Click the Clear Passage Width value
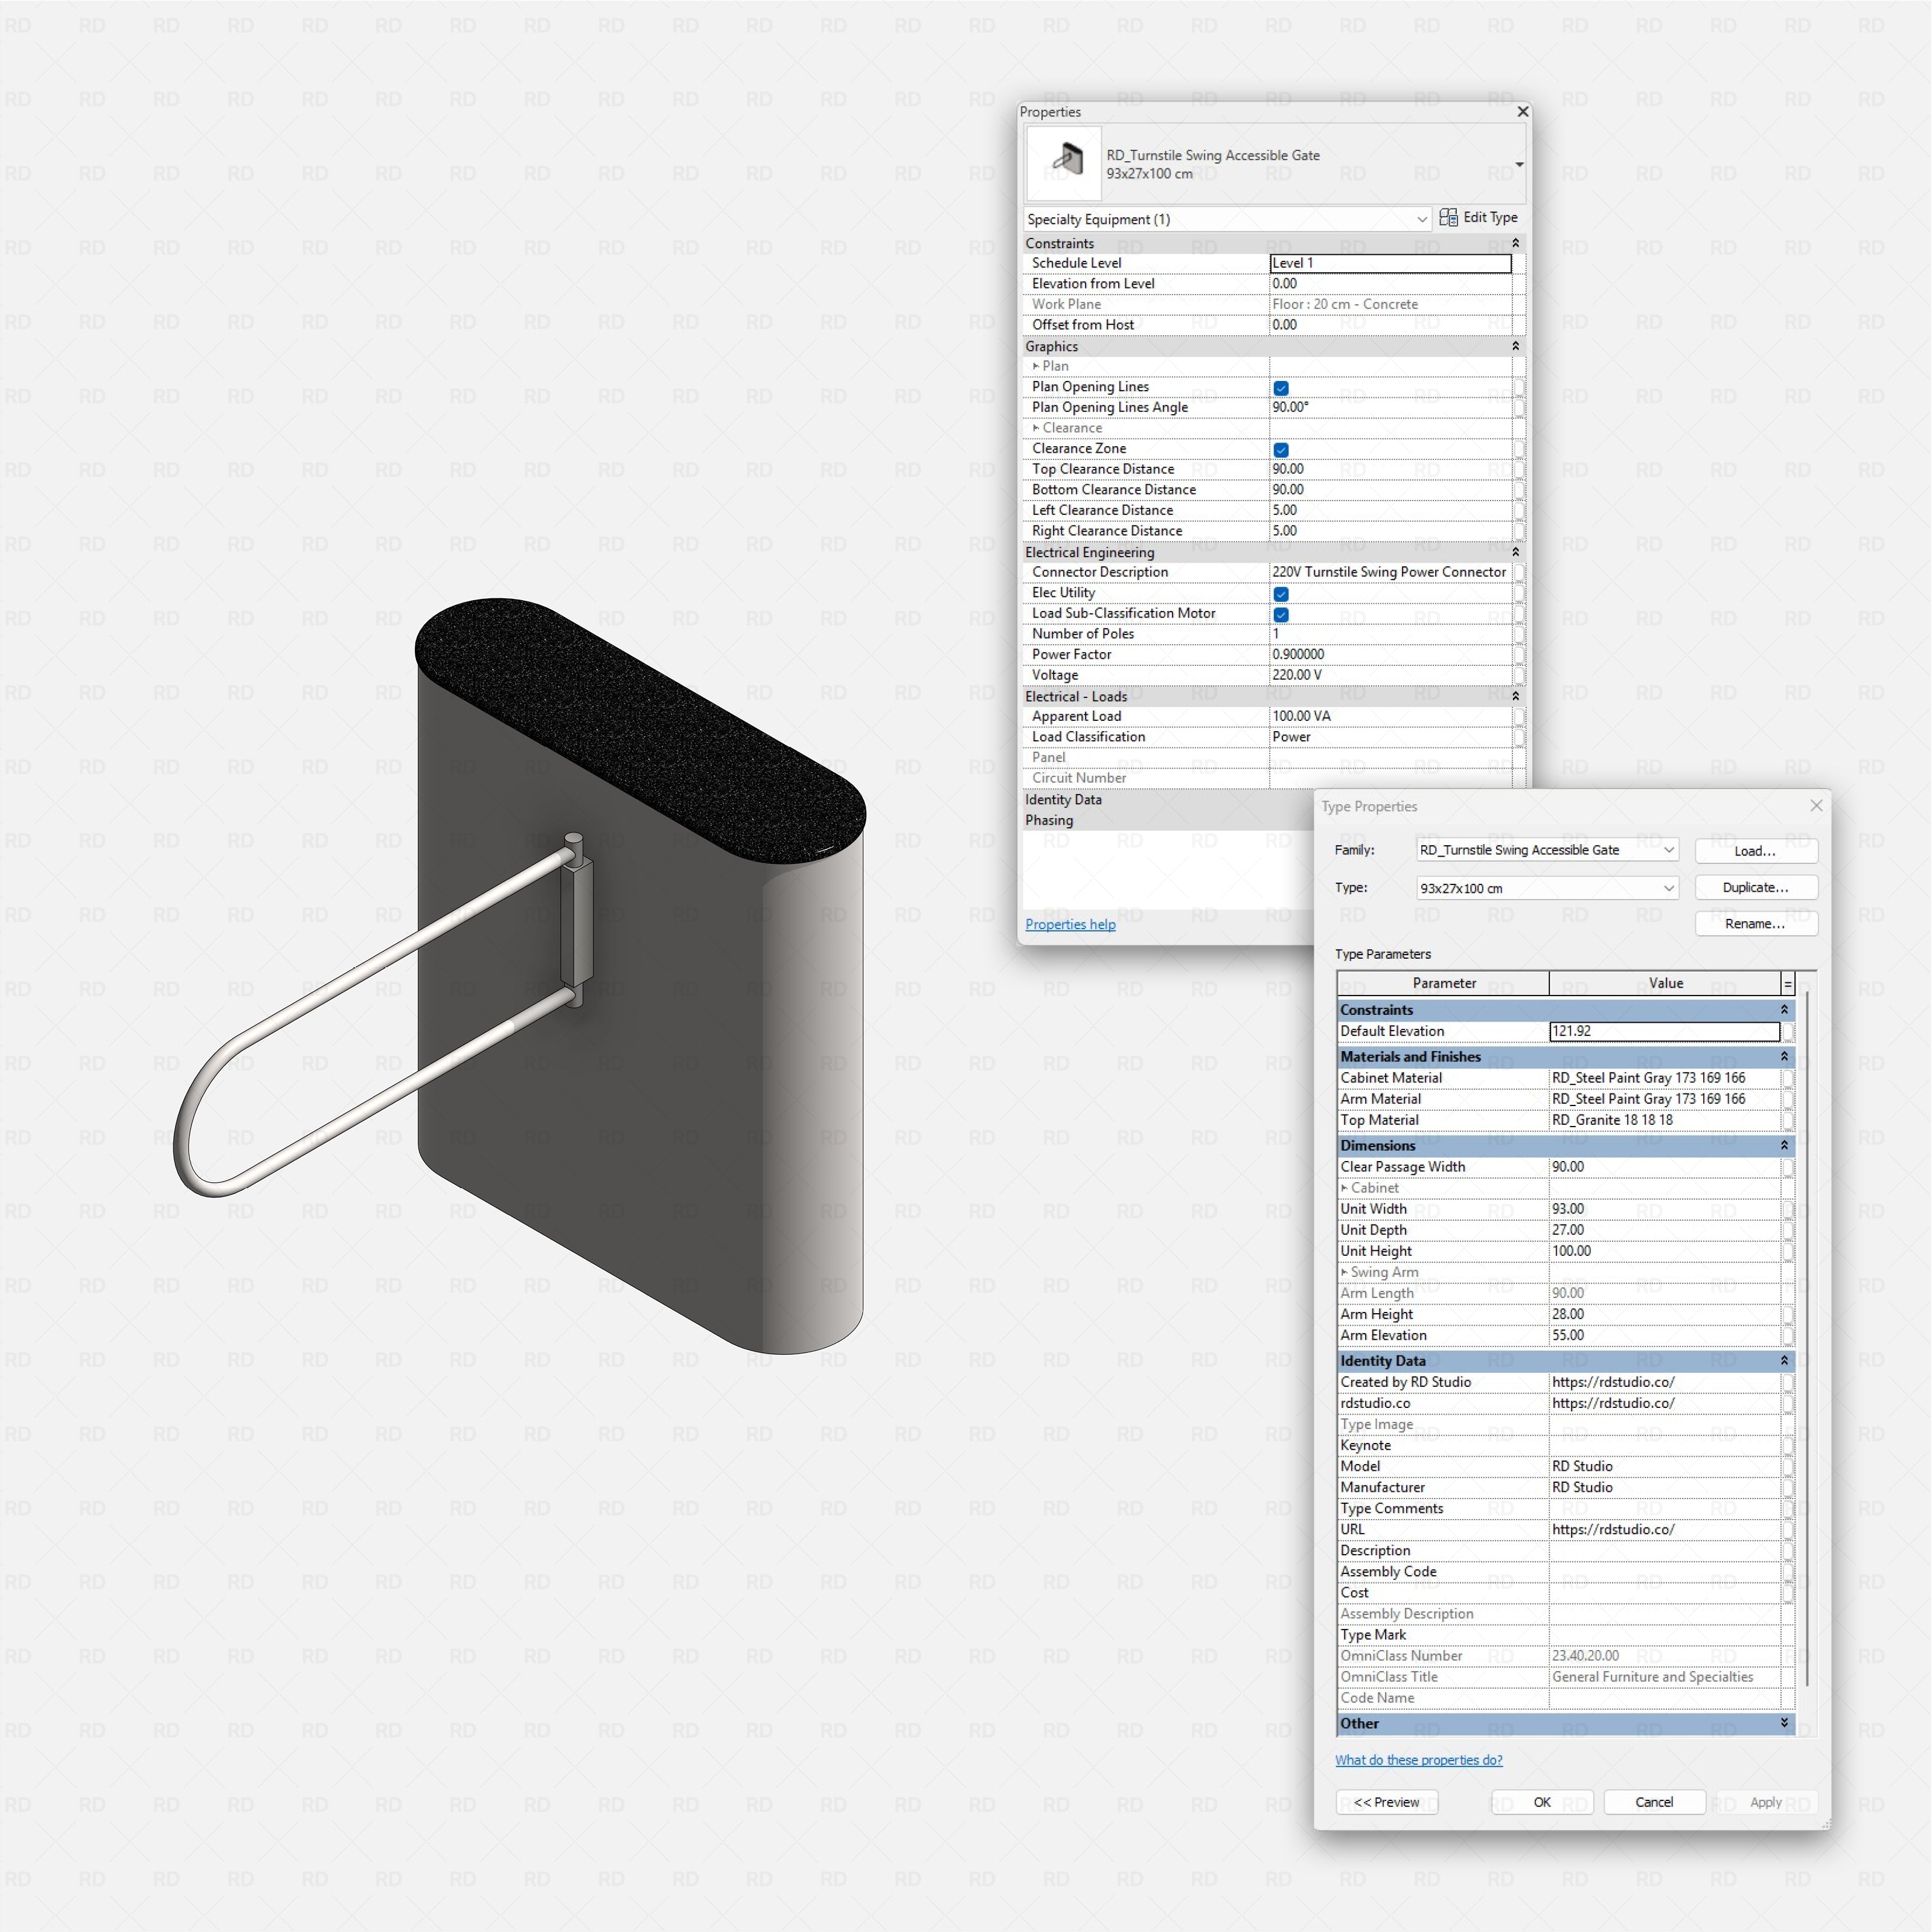This screenshot has height=1932, width=1932. (1664, 1167)
